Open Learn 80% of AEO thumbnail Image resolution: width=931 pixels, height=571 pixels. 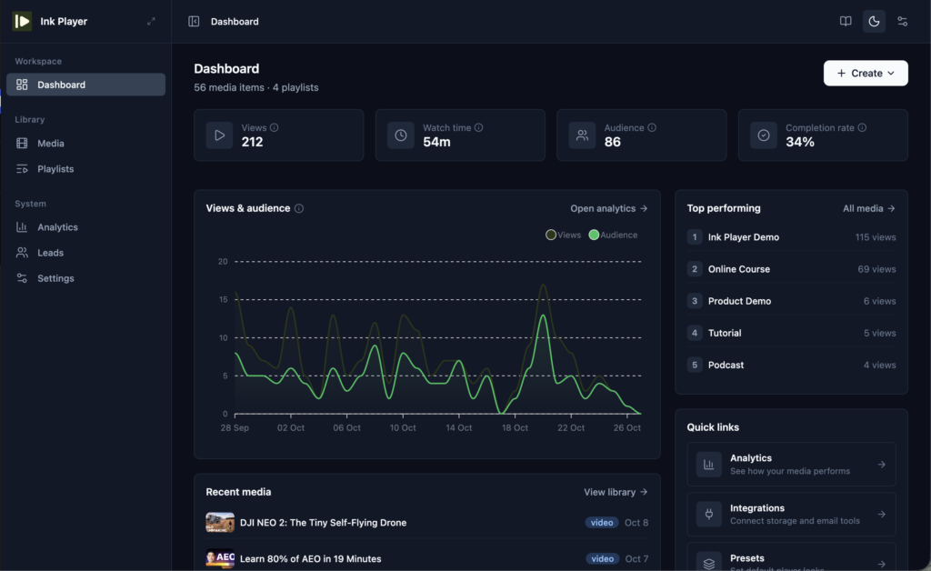tap(220, 558)
